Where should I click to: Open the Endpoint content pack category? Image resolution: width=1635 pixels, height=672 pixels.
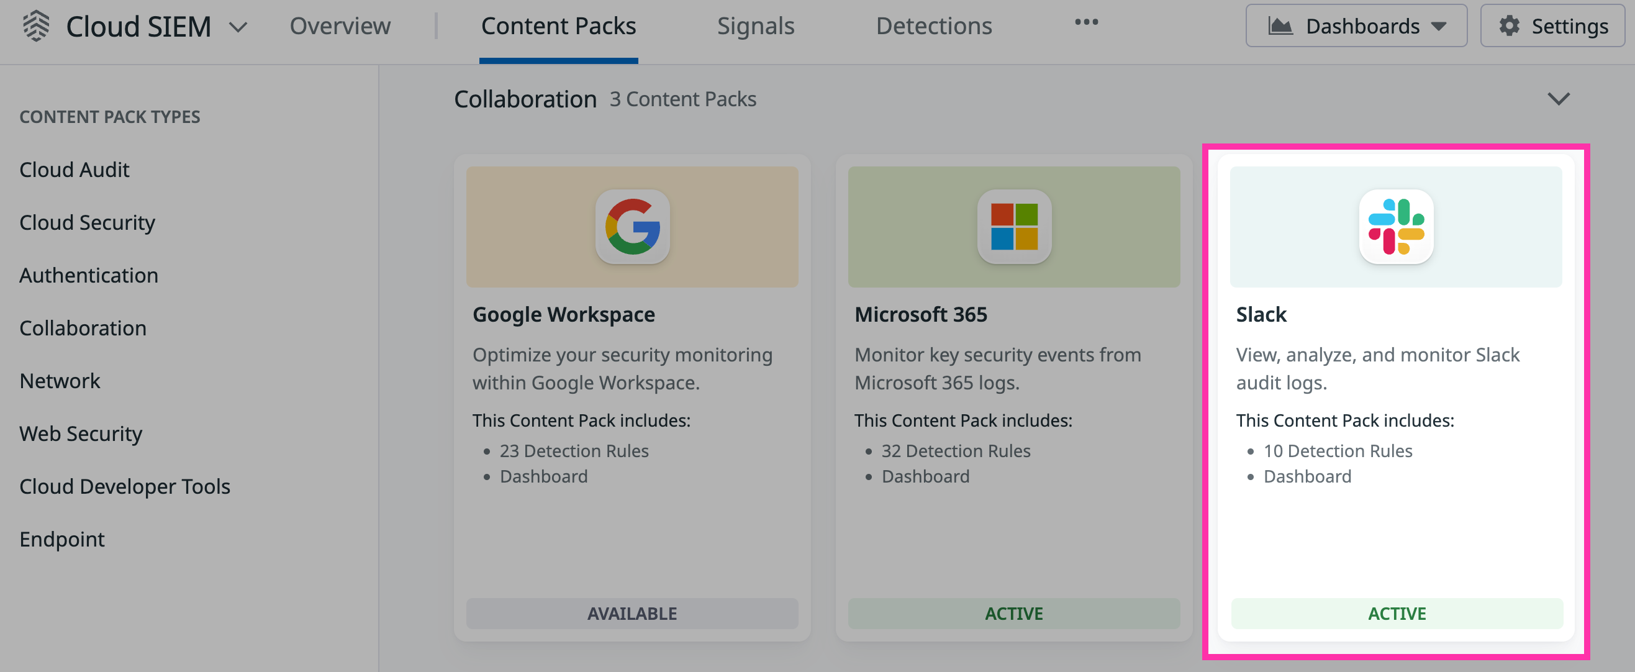click(x=61, y=538)
